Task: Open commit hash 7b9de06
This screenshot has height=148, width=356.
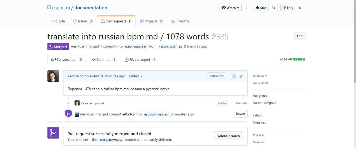Action: pyautogui.click(x=241, y=103)
